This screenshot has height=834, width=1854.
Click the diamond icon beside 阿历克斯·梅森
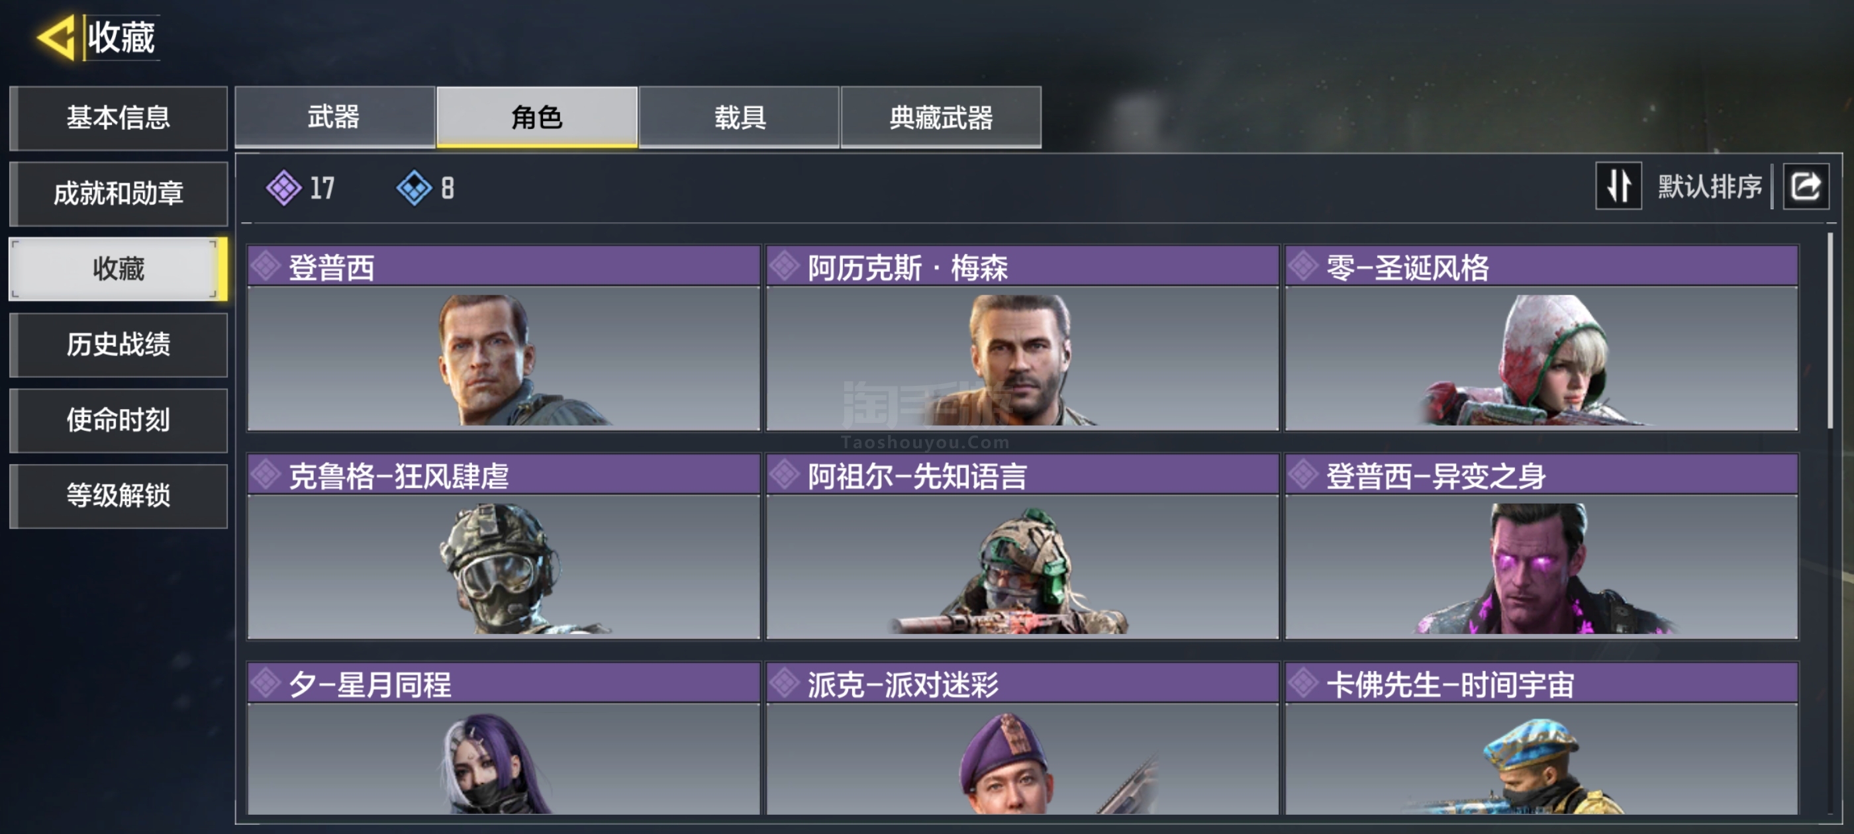click(x=785, y=266)
